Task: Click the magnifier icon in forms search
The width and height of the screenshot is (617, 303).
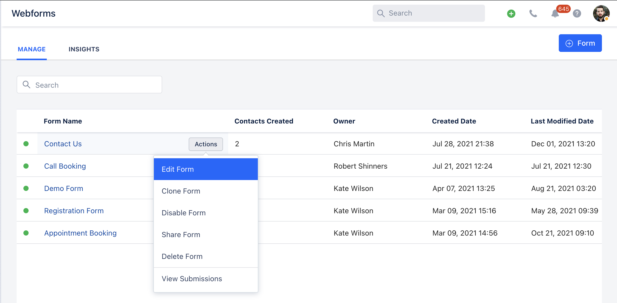Action: tap(26, 85)
